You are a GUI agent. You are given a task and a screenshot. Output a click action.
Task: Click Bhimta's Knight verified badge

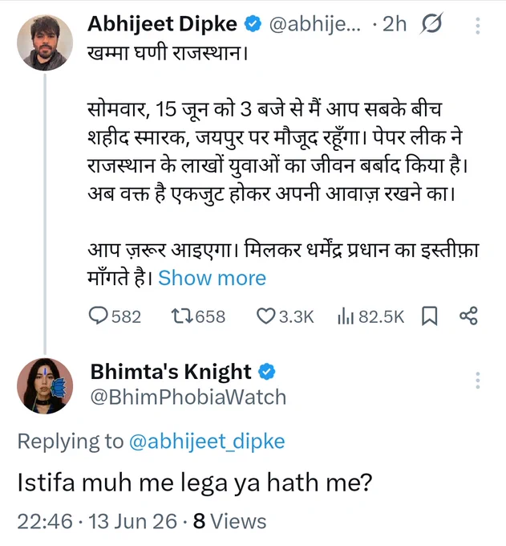coord(266,371)
